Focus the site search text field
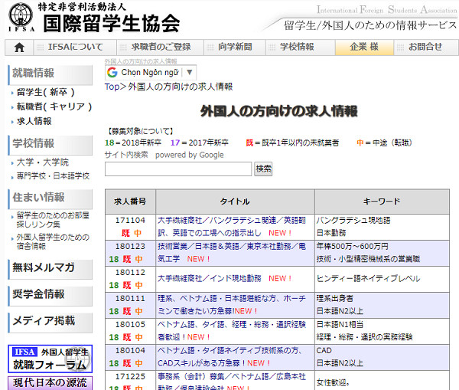This screenshot has height=390, width=459. point(178,169)
